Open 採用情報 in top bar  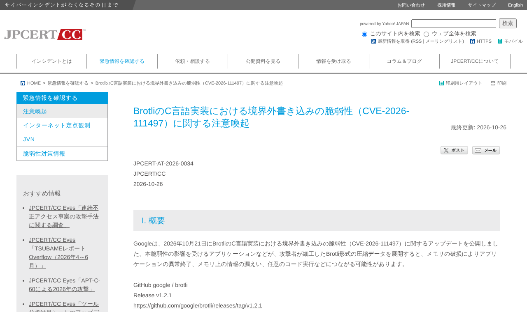(x=446, y=5)
